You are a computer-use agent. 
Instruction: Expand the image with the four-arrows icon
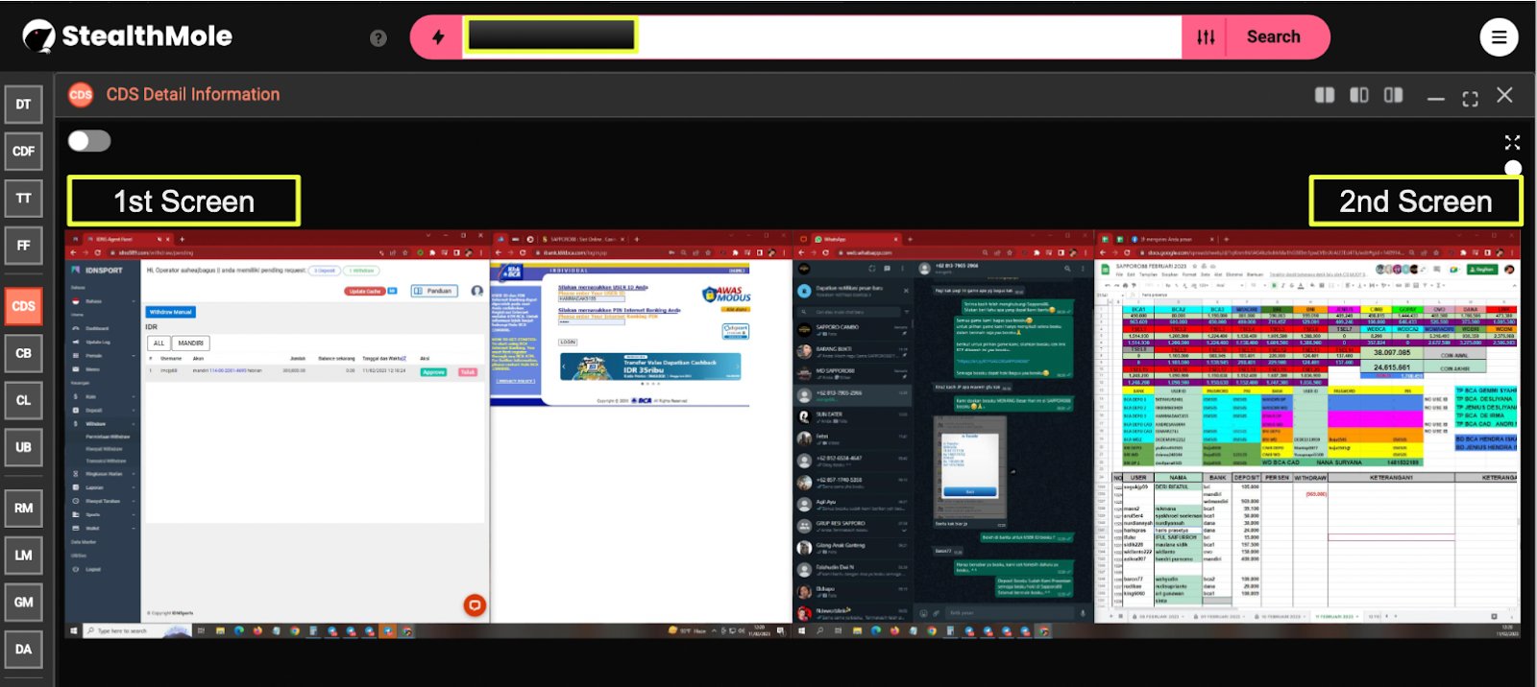1512,143
